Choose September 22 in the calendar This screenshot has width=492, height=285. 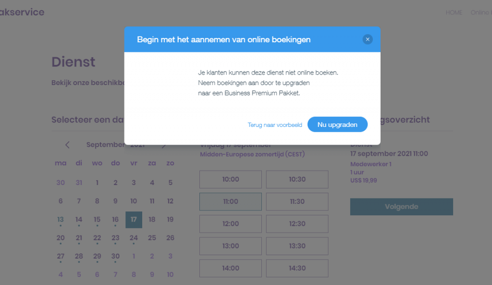(97, 238)
